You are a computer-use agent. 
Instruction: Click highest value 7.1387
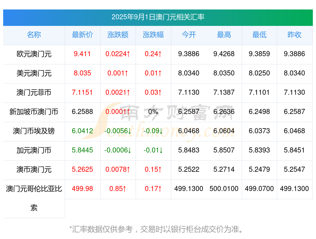click(224, 93)
